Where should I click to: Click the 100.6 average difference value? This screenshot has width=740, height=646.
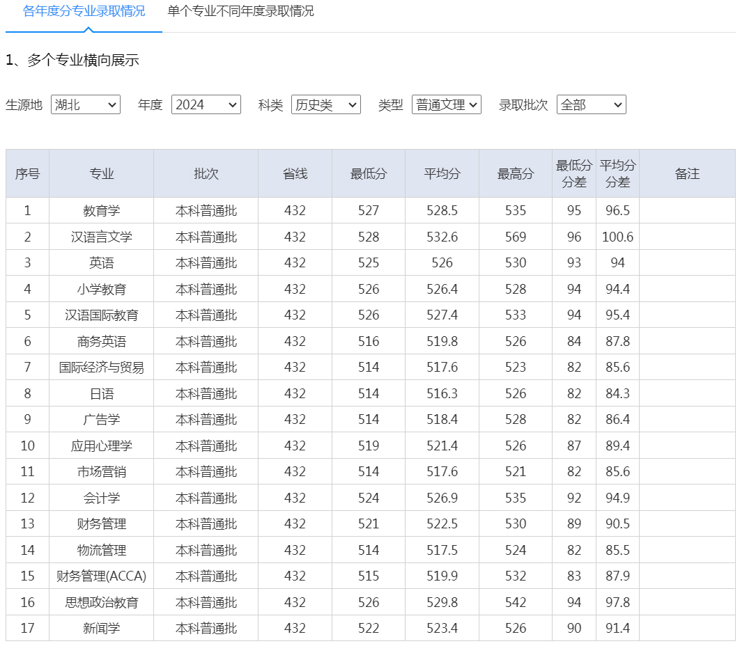[x=618, y=237]
